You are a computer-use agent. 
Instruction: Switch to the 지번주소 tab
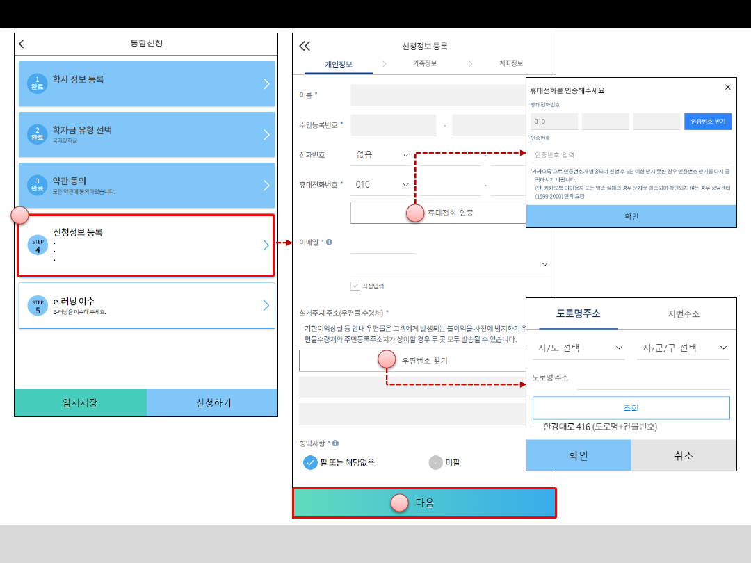[x=684, y=313]
